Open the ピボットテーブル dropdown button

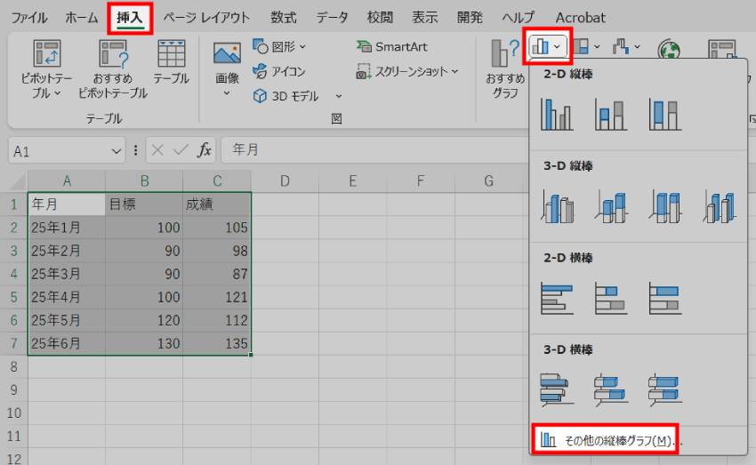pos(46,70)
